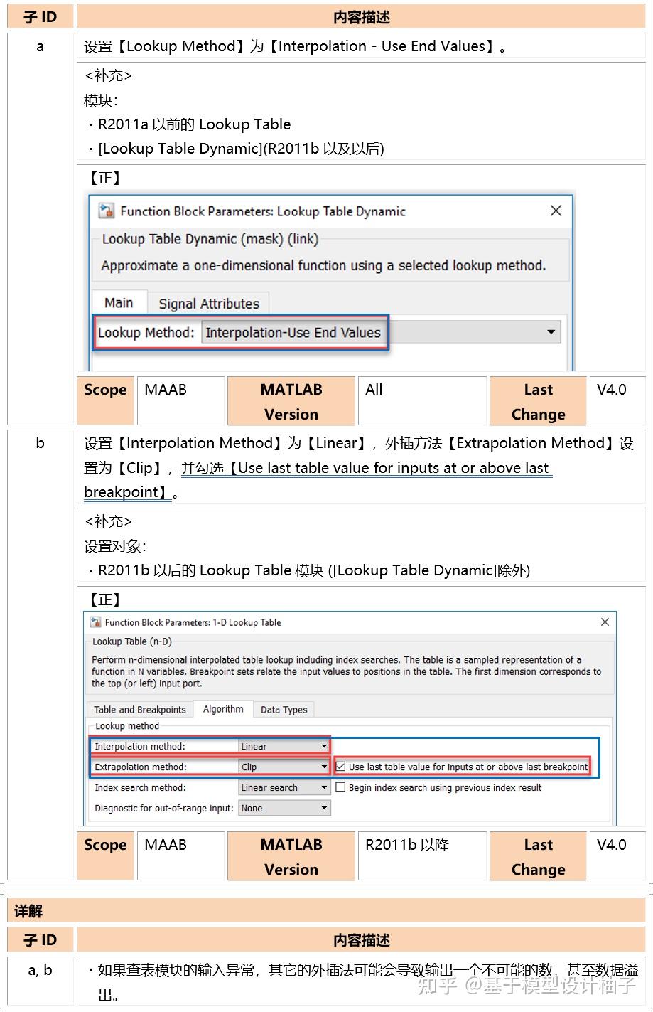
Task: Close the Lookup Table Dynamic dialog
Action: (x=556, y=211)
